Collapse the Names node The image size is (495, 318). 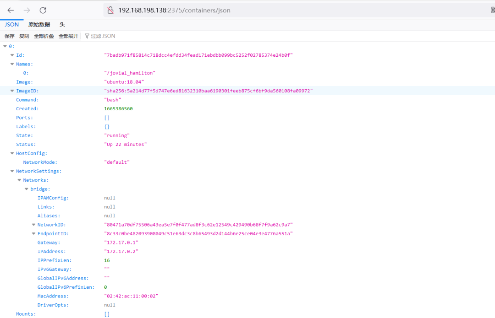(12, 64)
